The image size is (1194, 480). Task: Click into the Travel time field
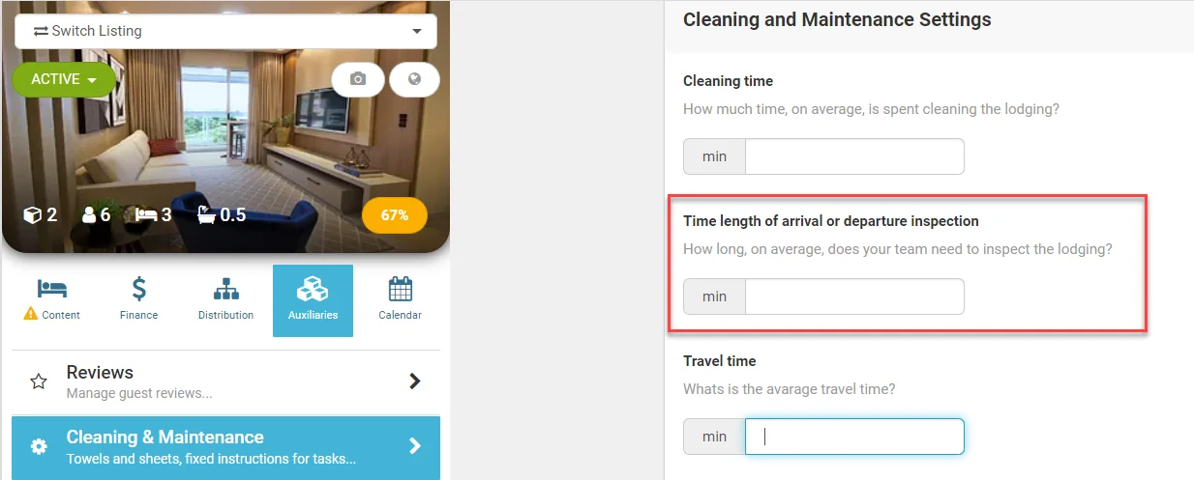pos(854,437)
